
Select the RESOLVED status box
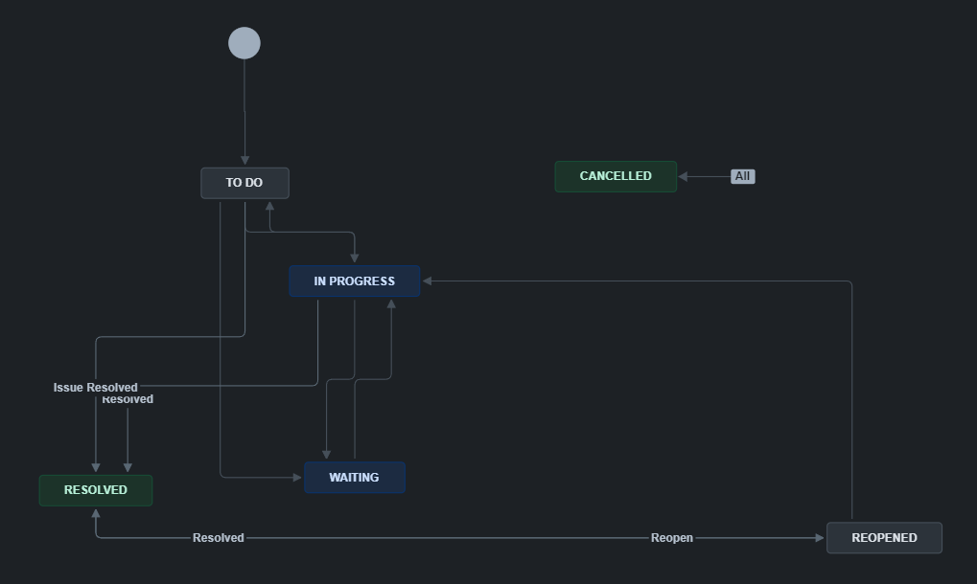click(95, 490)
